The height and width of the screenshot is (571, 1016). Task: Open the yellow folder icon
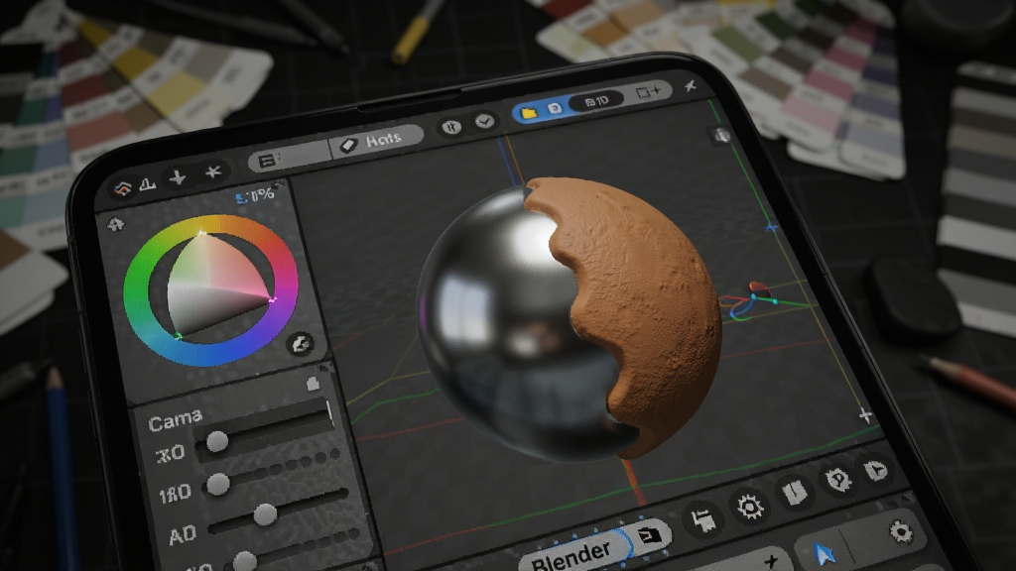coord(529,113)
